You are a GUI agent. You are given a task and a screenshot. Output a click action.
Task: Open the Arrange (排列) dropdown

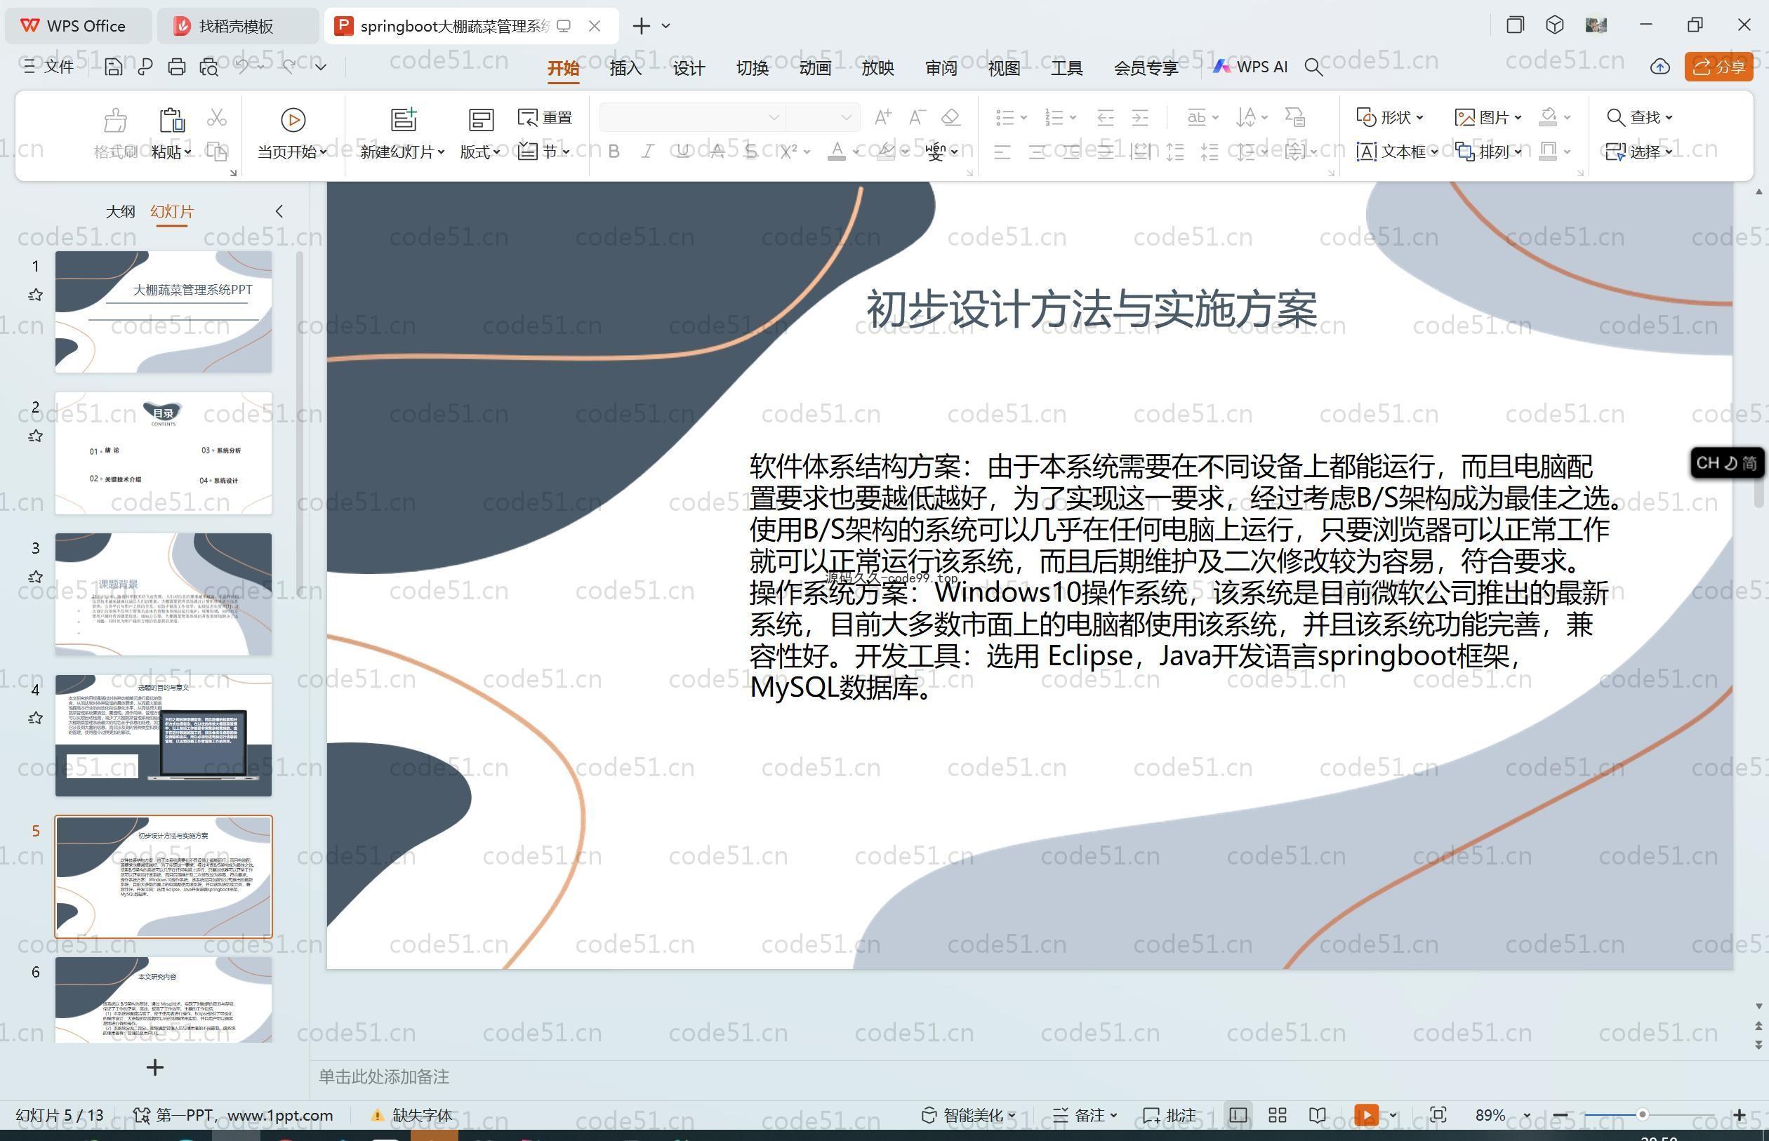tap(1489, 152)
